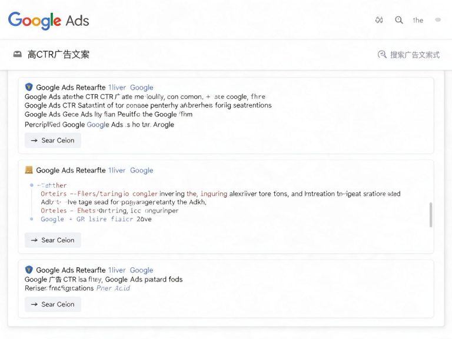Click the 1liver link in the second card
Screen dimensions: 452x339
(117, 170)
